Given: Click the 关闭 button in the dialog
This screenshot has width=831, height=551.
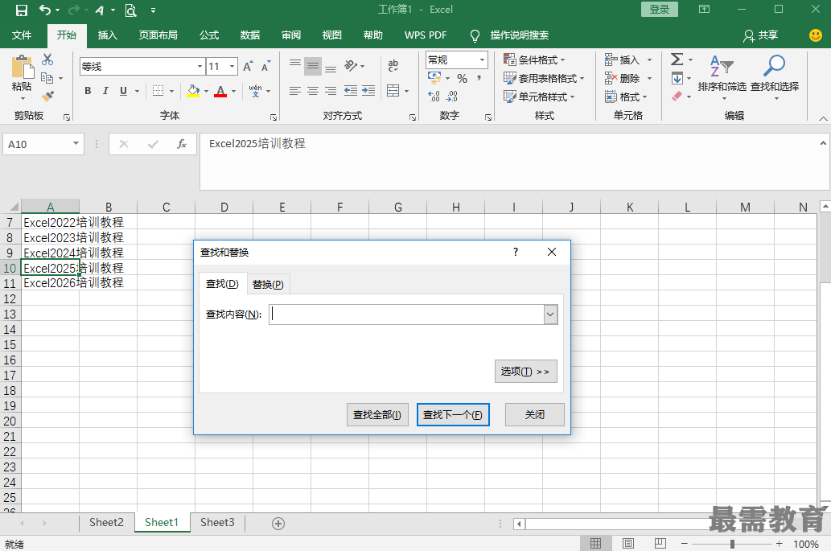Looking at the screenshot, I should [535, 415].
